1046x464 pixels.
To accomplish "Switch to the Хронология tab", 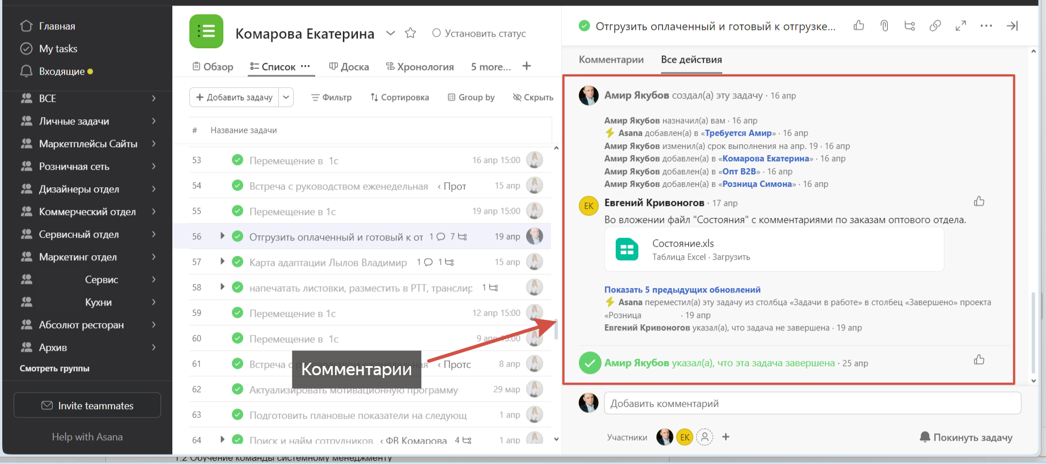I will pos(420,67).
